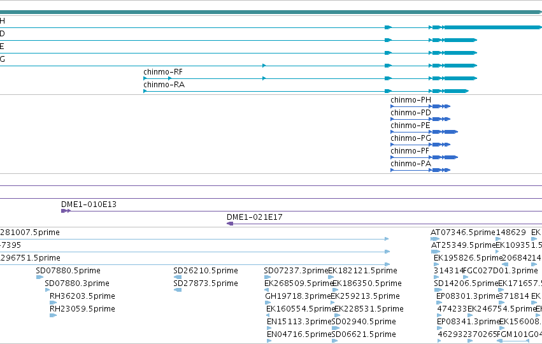The image size is (542, 344).
Task: Click the arrow glyph under SD14206.5prime
Action: coord(438,290)
